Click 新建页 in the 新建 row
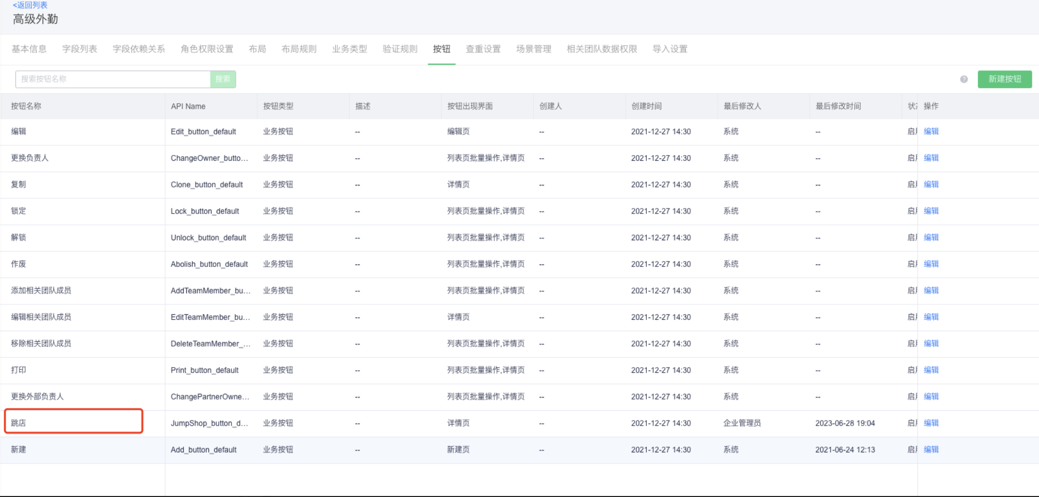 tap(458, 450)
